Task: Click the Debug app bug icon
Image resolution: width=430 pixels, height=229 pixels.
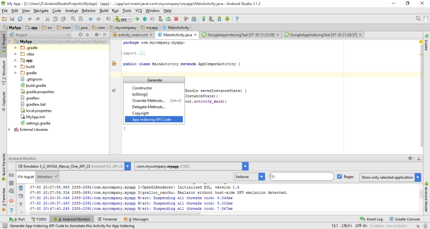Action: coord(145,19)
